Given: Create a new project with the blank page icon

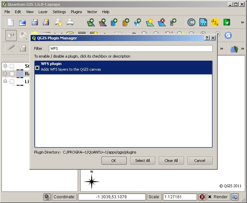Looking at the screenshot, I should [x=11, y=22].
